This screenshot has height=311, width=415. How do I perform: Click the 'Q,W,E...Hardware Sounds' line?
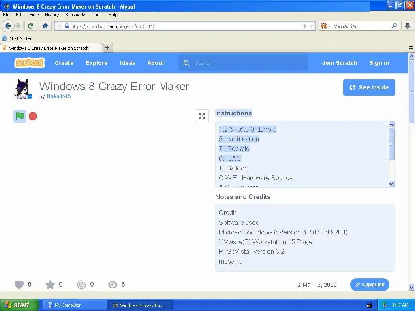tap(255, 178)
